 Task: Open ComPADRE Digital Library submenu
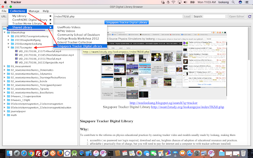[31, 20]
